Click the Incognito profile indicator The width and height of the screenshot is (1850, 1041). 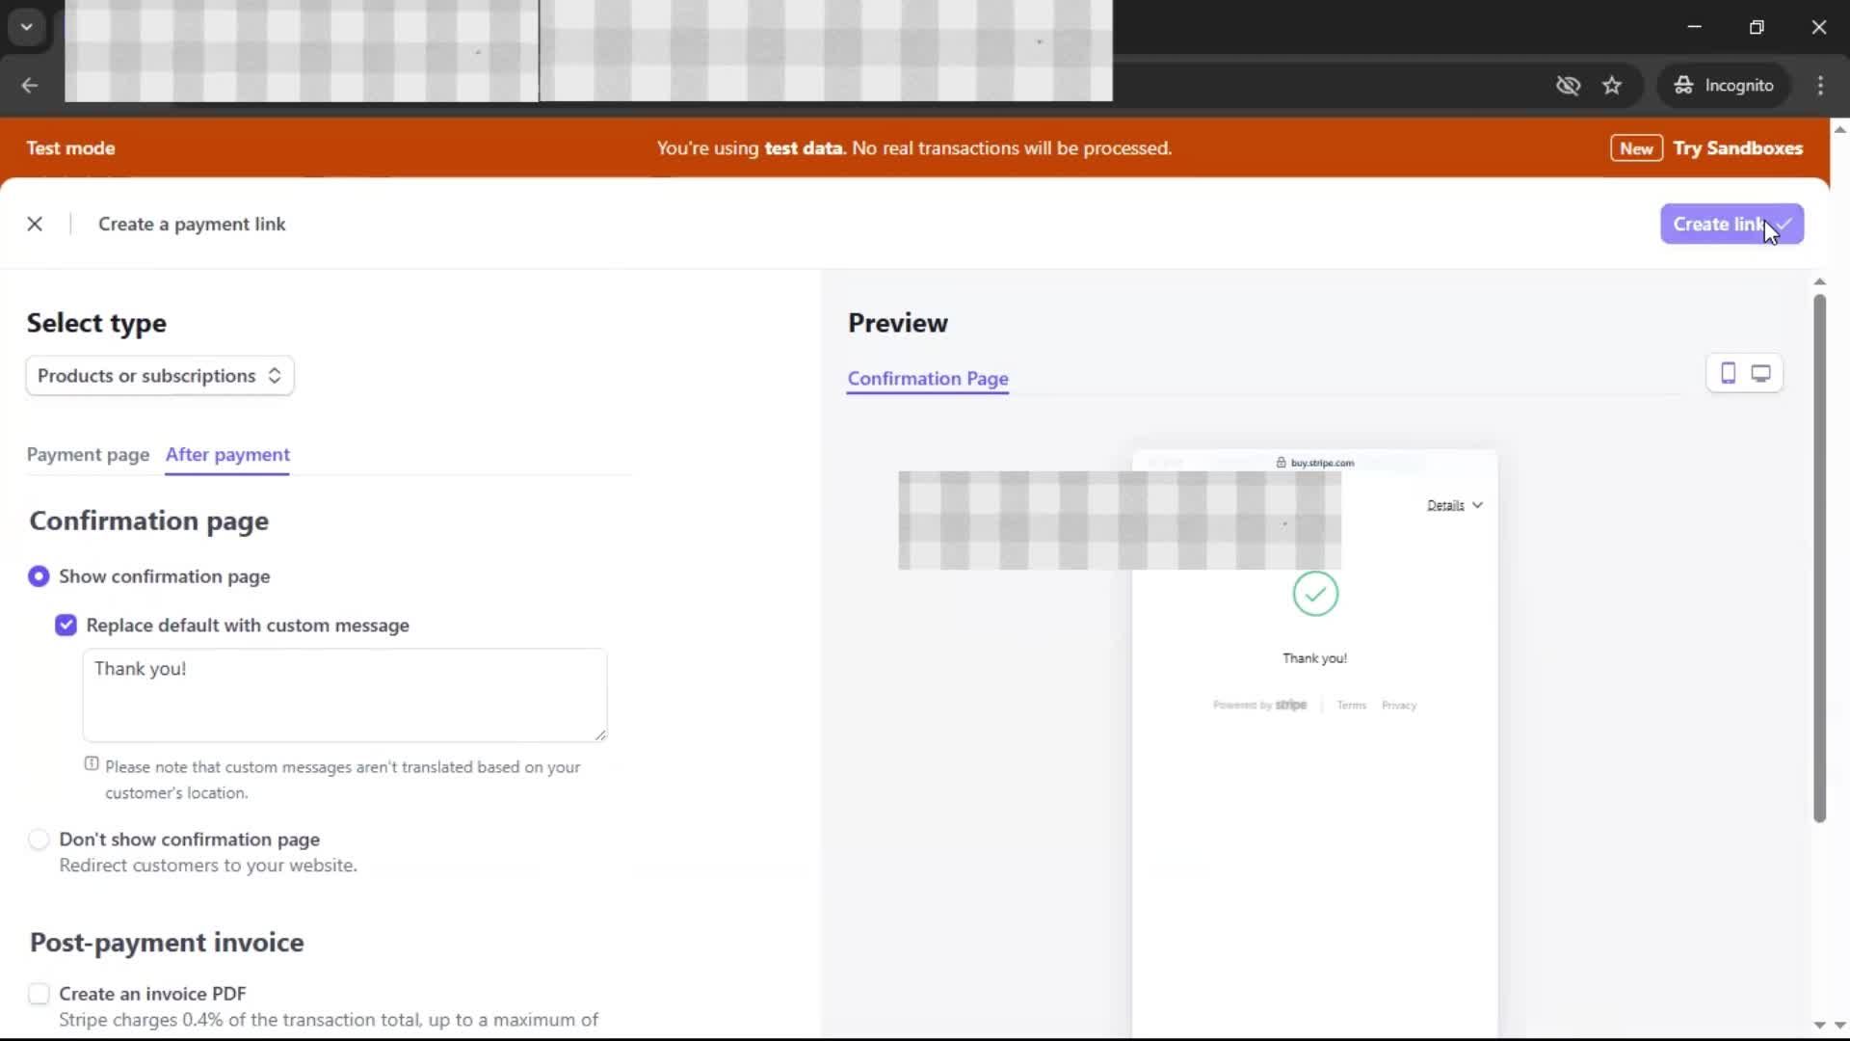[x=1724, y=85]
